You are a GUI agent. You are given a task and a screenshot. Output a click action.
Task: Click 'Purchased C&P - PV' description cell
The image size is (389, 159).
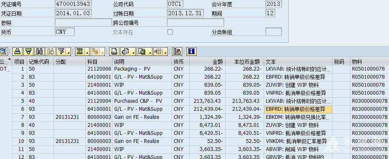tap(142, 101)
